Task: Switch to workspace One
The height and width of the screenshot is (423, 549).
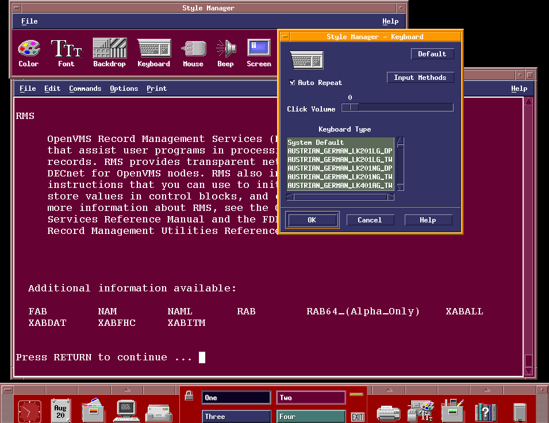Action: point(236,398)
